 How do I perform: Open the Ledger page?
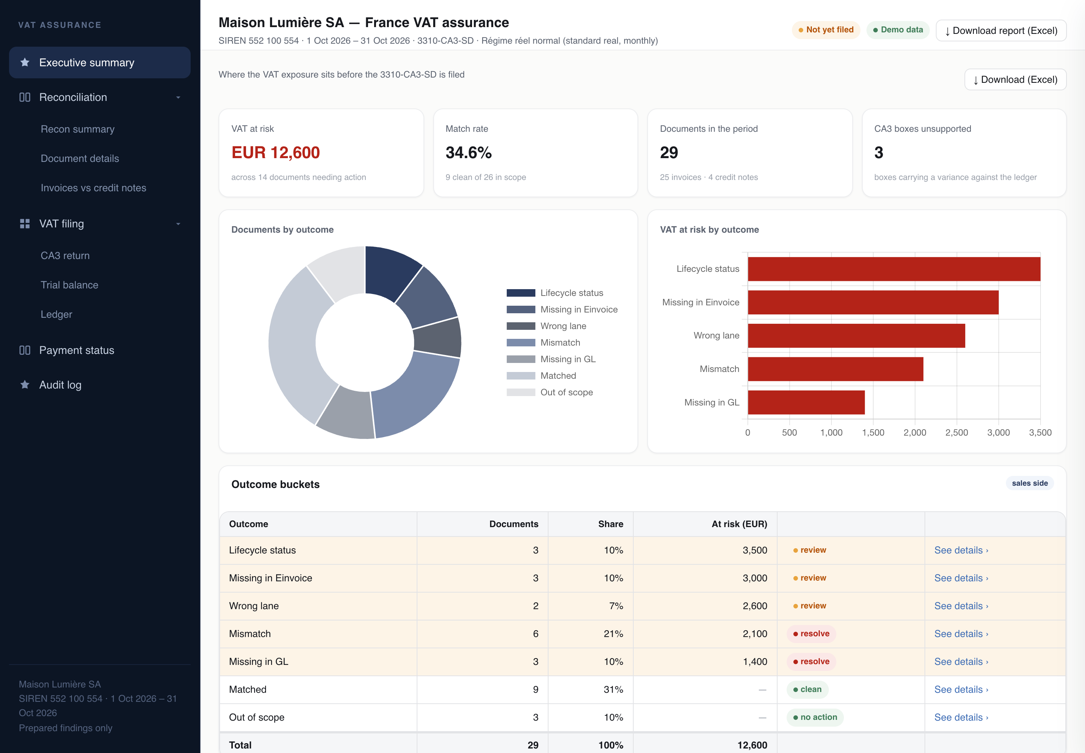56,314
